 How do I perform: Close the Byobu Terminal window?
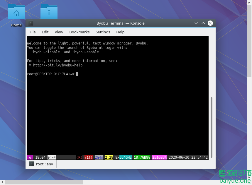tap(210, 23)
